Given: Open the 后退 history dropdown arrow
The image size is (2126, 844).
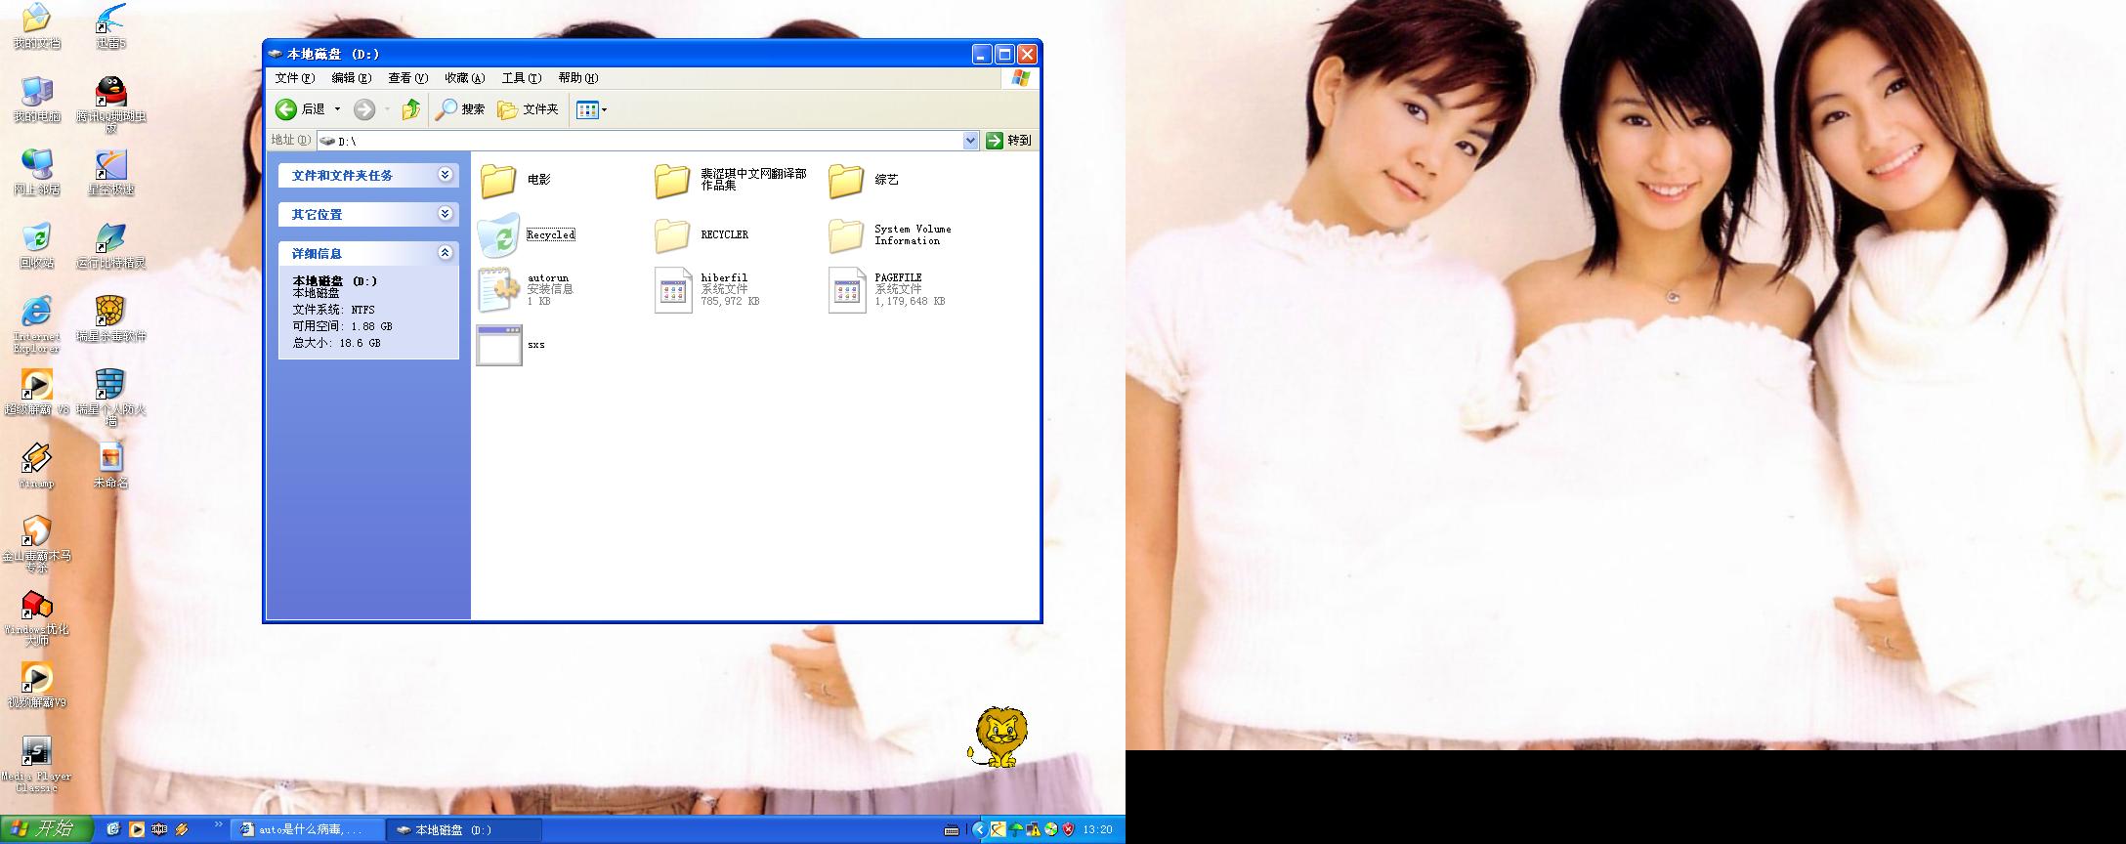Looking at the screenshot, I should coord(338,109).
